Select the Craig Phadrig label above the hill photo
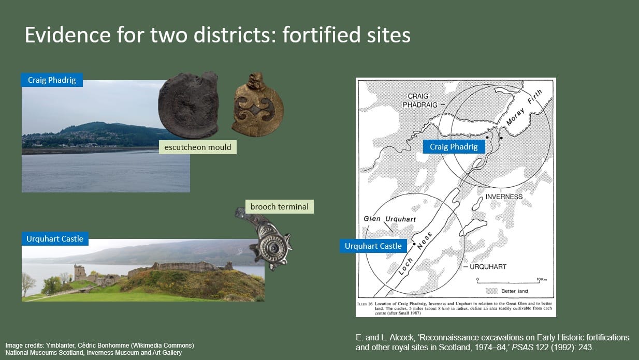Screen dimensions: 639x360 pos(51,80)
